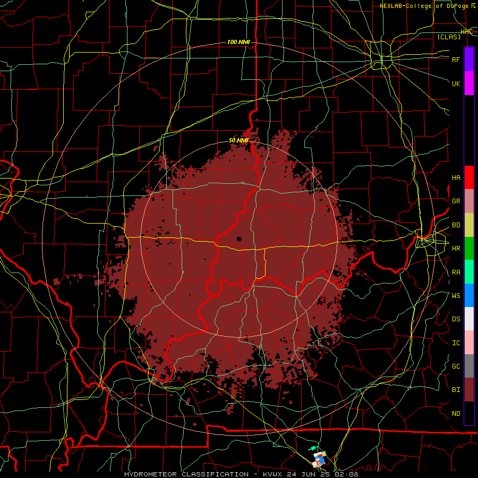Image resolution: width=478 pixels, height=478 pixels.
Task: Select the dusty pink GR legend swatch
Action: [469, 201]
